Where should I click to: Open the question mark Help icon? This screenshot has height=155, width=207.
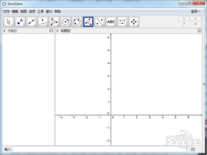click(x=184, y=24)
